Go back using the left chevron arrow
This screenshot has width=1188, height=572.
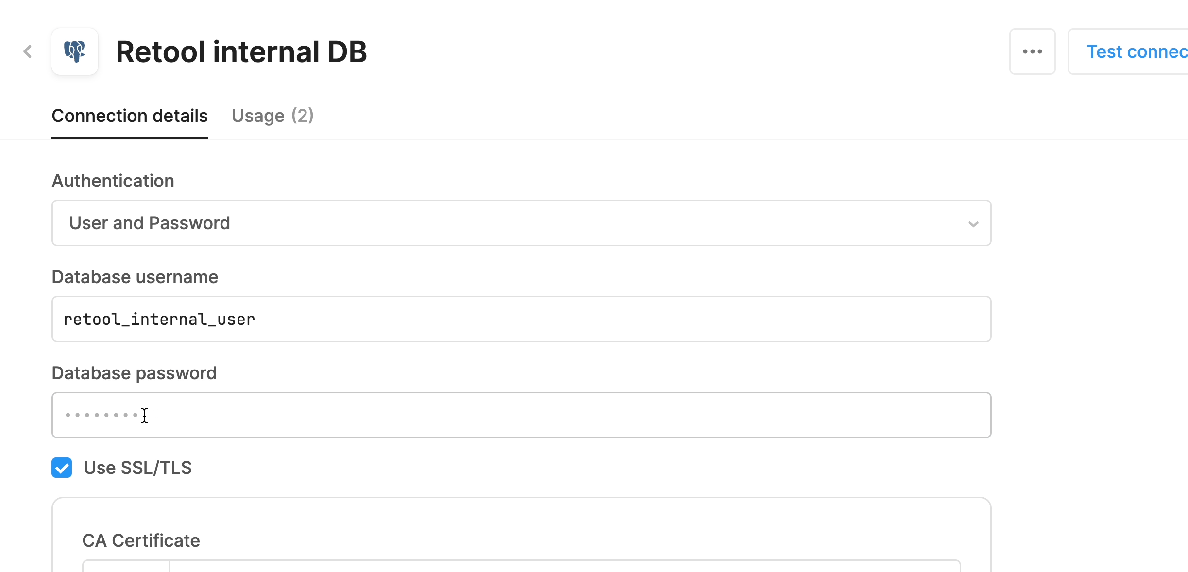coord(28,51)
